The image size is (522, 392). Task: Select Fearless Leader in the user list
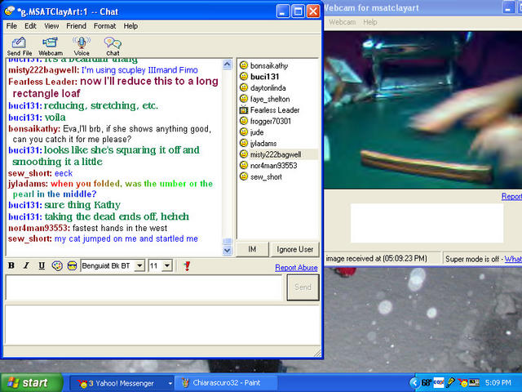pyautogui.click(x=275, y=110)
